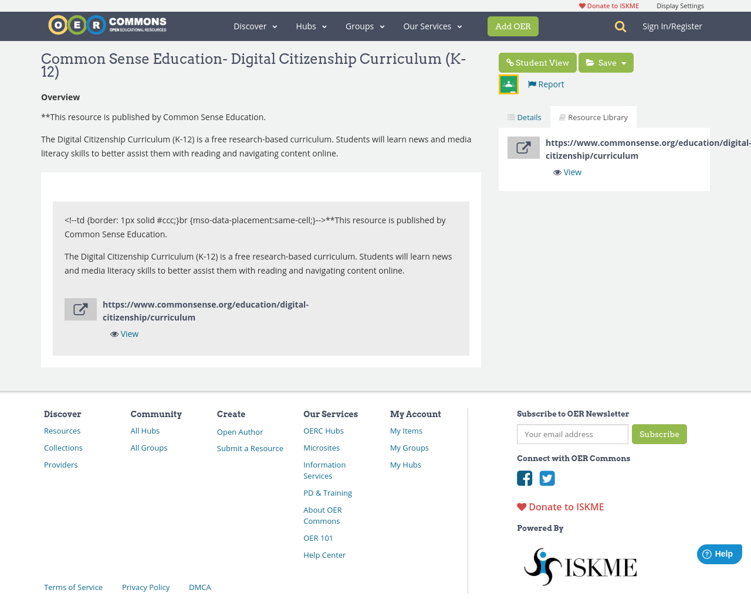
Task: Open the Student View
Action: coord(537,62)
